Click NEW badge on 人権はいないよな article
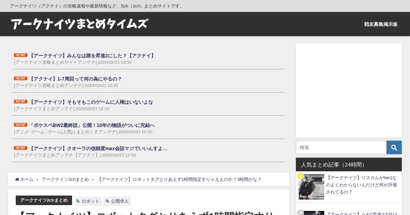This screenshot has width=410, height=215. 20,102
